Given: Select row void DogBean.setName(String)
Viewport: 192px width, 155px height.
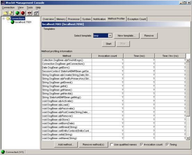Looking at the screenshot, I should (x=114, y=138).
